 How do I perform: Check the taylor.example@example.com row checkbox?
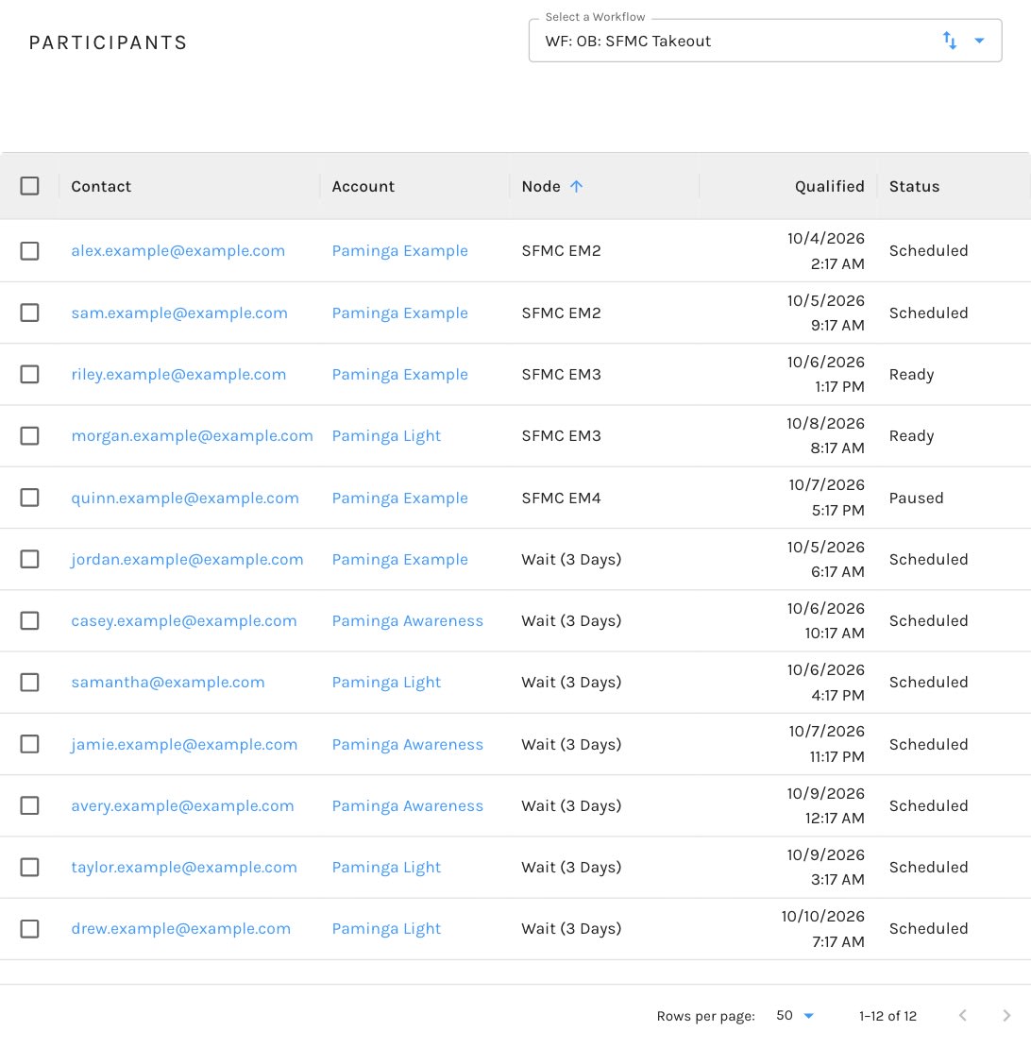tap(29, 867)
